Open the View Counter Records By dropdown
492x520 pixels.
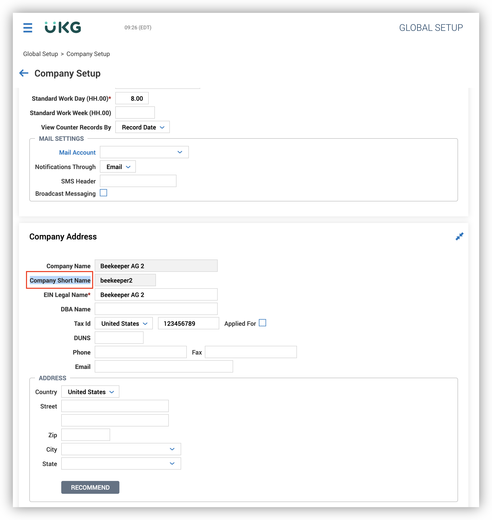(142, 127)
